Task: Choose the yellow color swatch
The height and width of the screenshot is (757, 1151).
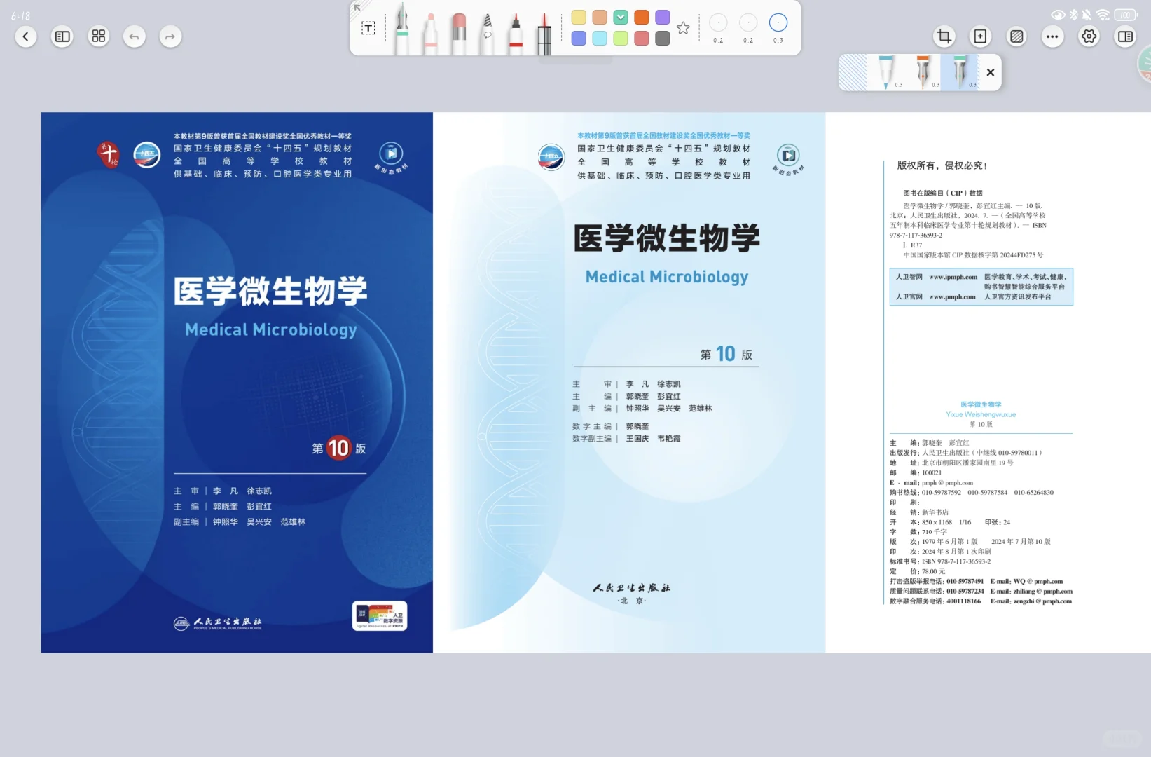Action: (579, 18)
